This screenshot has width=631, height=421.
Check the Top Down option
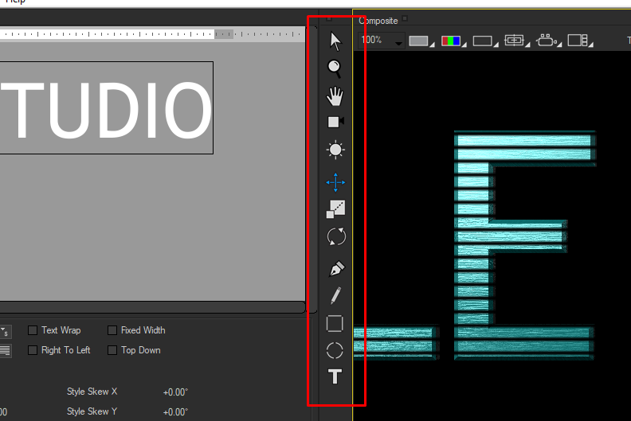click(x=112, y=350)
